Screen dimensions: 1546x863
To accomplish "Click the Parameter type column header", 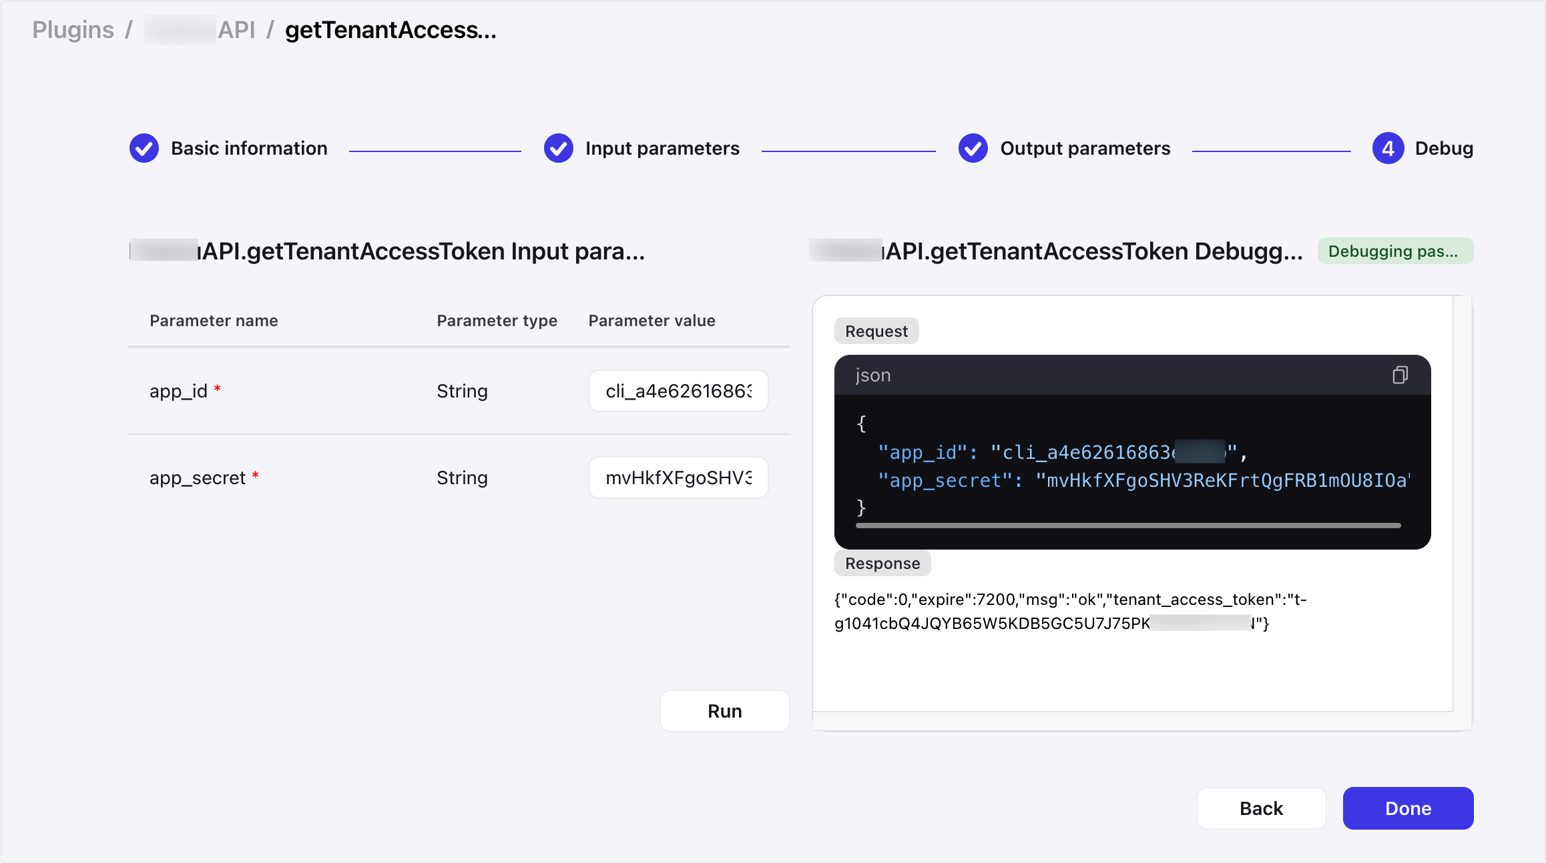I will (x=497, y=321).
